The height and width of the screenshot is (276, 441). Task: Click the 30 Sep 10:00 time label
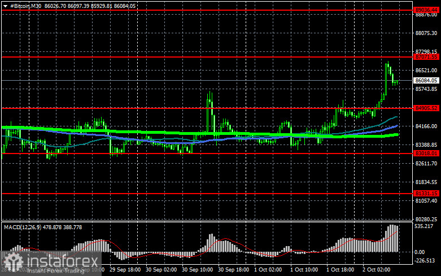pos(197,270)
